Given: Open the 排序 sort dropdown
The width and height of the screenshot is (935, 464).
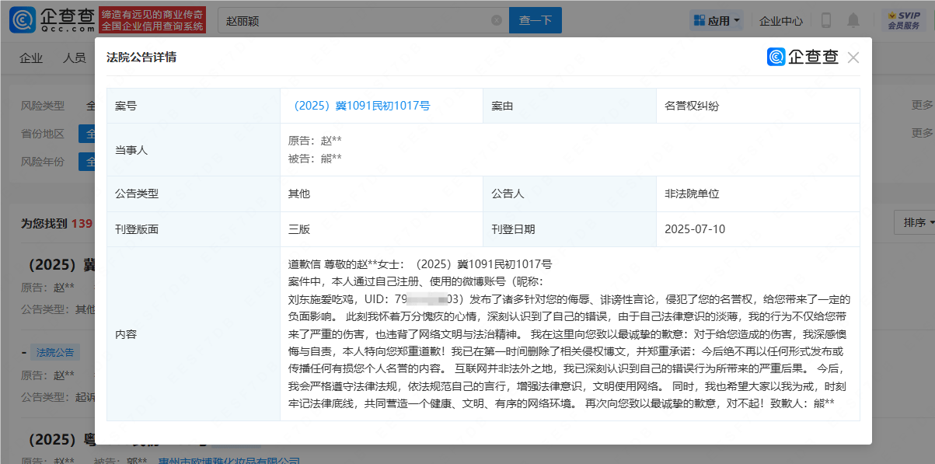Looking at the screenshot, I should click(x=915, y=223).
